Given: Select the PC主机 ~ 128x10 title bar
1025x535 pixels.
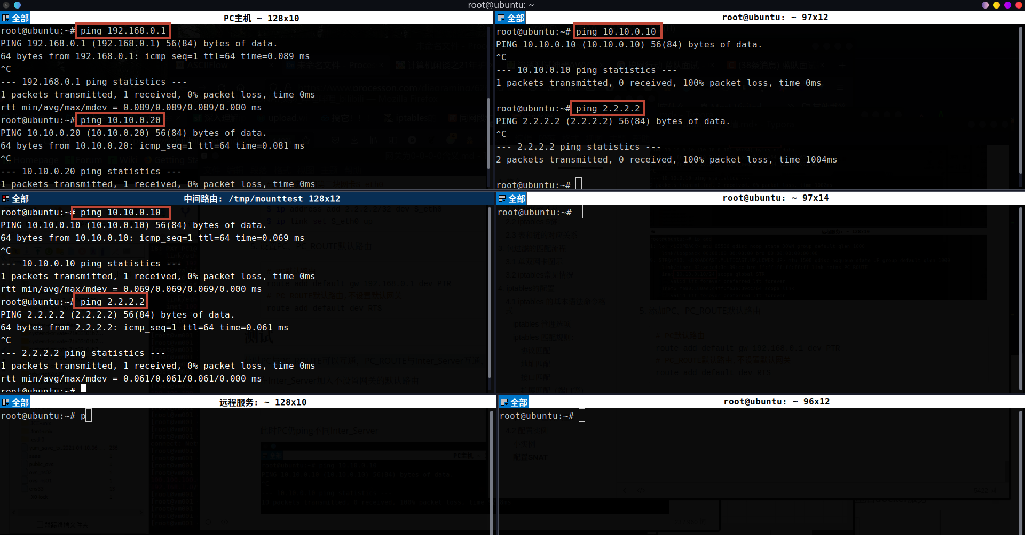Looking at the screenshot, I should [x=261, y=18].
